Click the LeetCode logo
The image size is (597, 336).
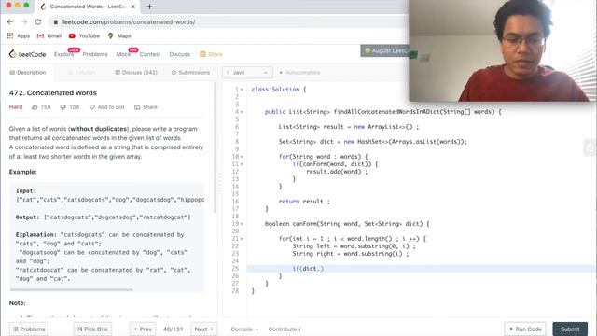[27, 54]
